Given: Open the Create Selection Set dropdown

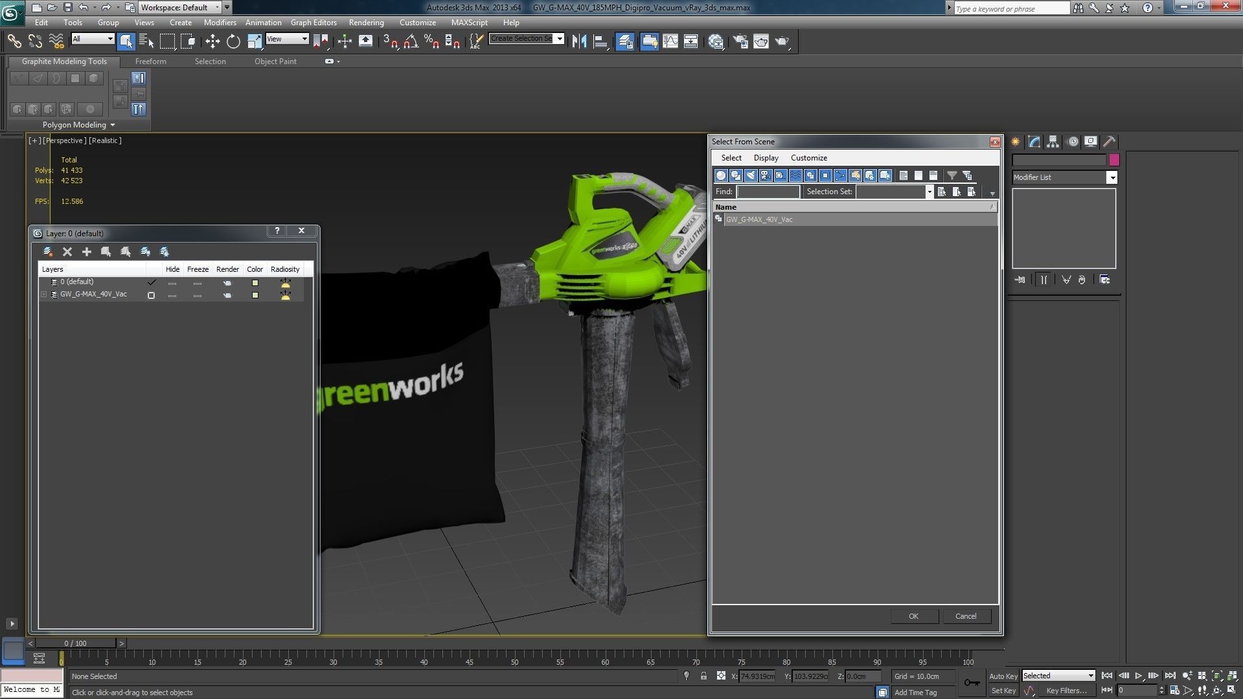Looking at the screenshot, I should coord(527,38).
